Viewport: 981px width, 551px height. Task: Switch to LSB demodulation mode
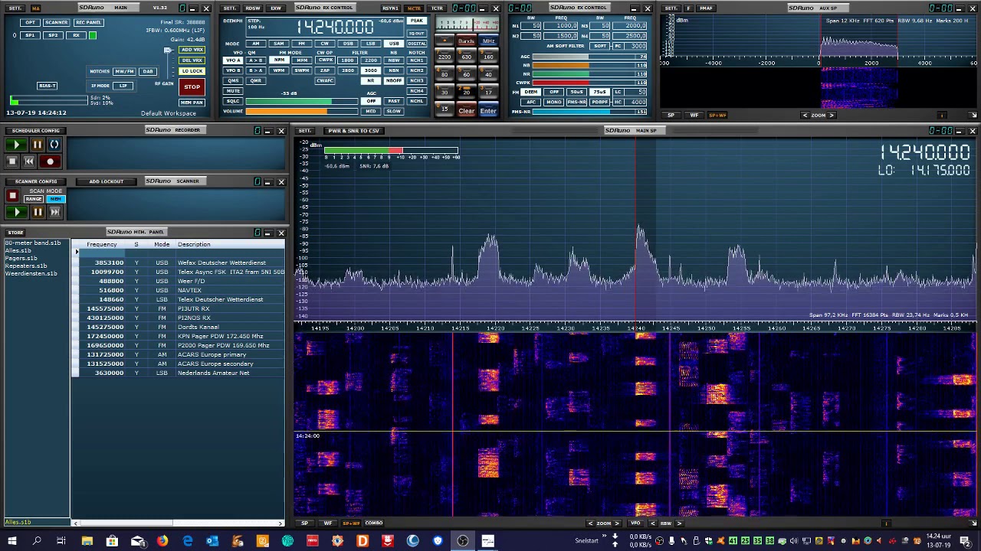(x=371, y=44)
